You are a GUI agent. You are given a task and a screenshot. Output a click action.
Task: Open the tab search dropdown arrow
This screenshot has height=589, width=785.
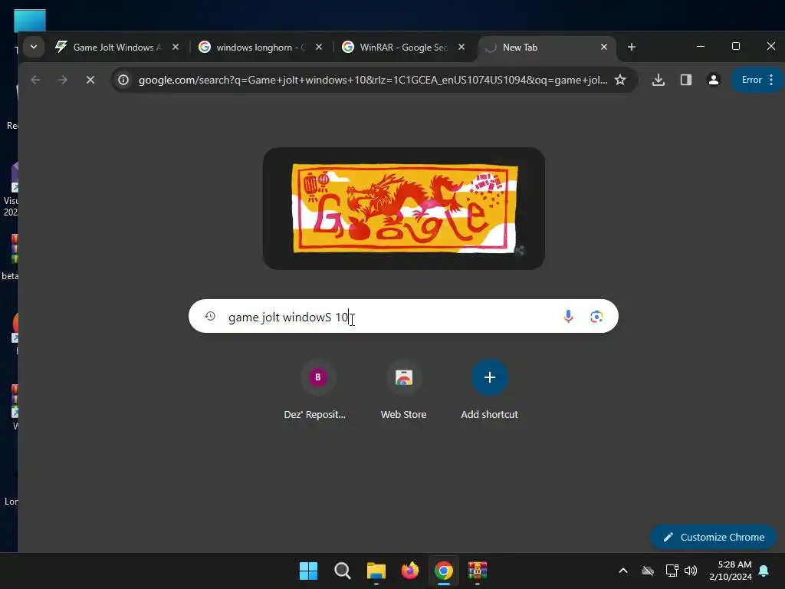[34, 47]
